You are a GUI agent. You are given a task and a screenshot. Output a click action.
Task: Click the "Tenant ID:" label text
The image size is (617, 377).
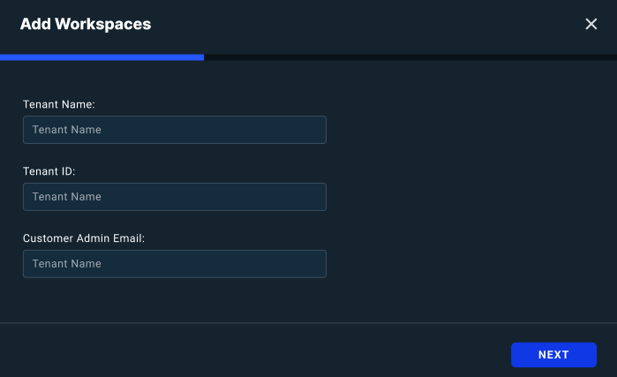click(x=49, y=171)
